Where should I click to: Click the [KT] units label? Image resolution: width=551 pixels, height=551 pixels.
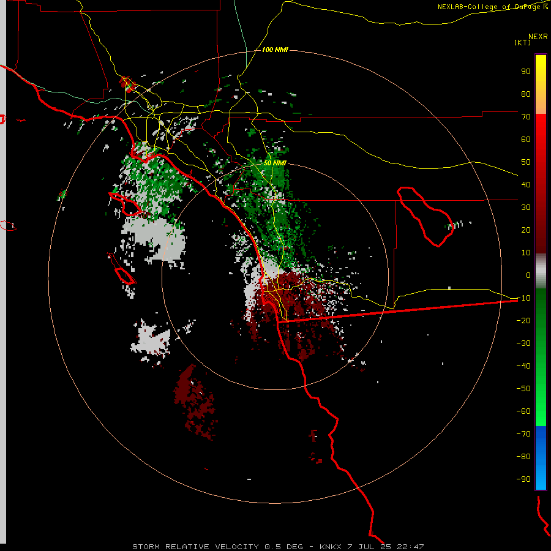(x=522, y=42)
